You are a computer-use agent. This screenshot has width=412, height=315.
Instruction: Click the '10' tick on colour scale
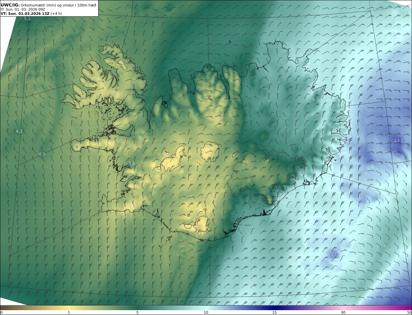(206, 313)
